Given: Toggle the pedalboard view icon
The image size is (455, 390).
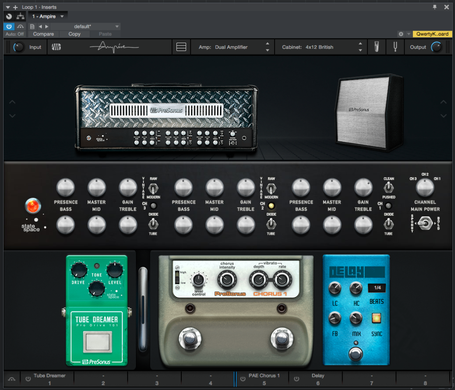Looking at the screenshot, I should click(181, 47).
